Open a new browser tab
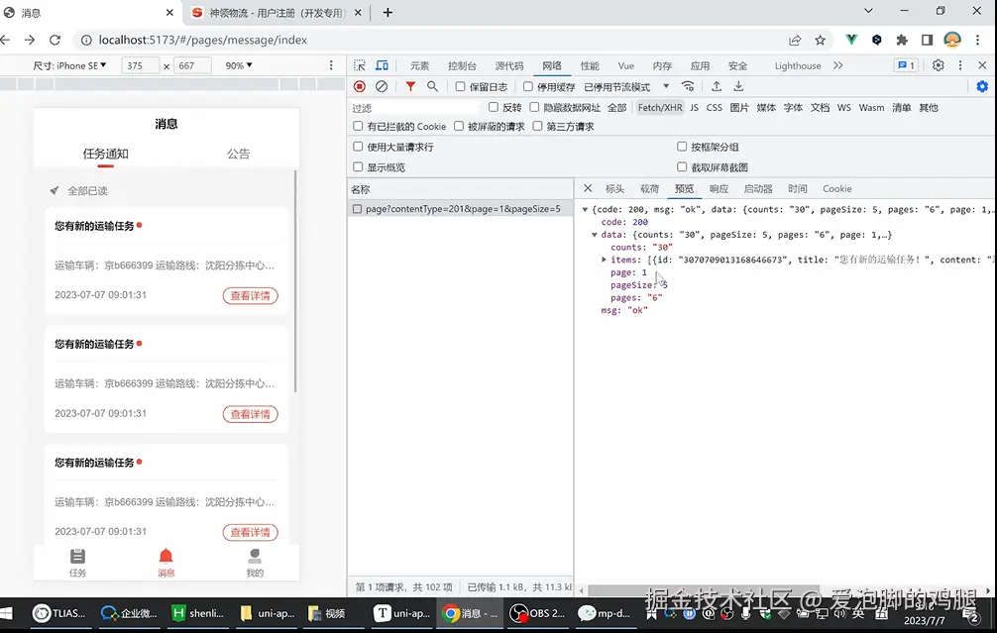The image size is (997, 633). tap(388, 12)
